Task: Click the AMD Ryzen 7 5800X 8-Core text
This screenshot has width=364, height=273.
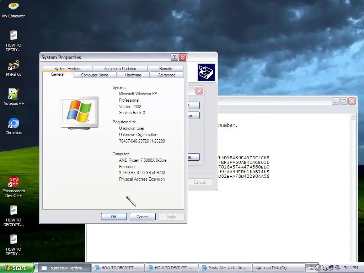Action: point(143,160)
